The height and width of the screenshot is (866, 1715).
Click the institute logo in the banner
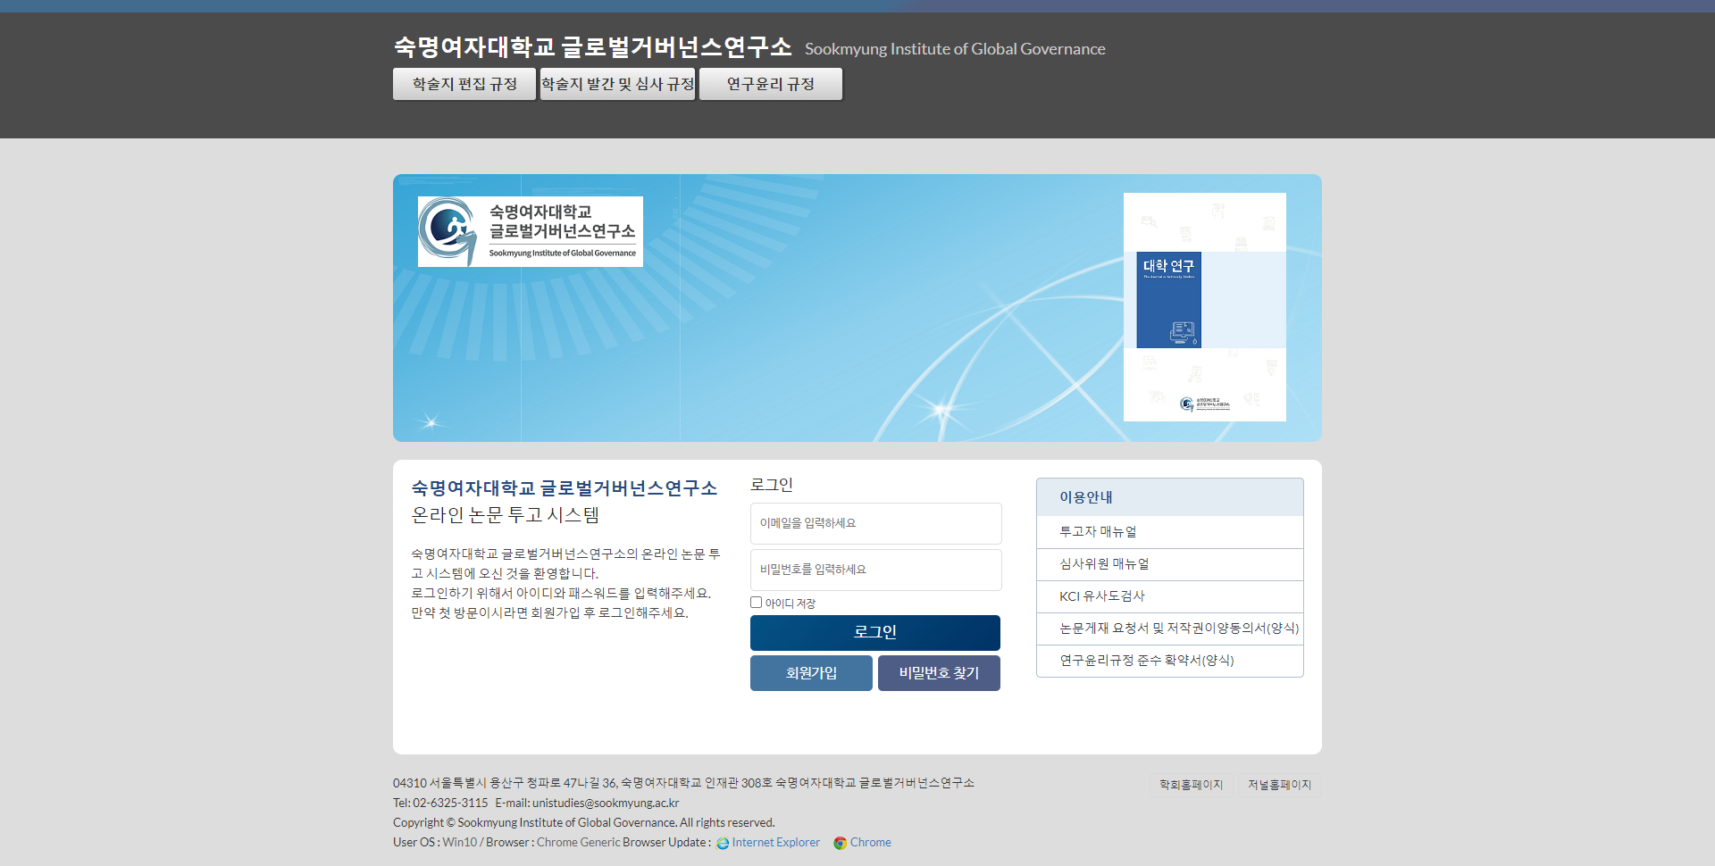pyautogui.click(x=531, y=232)
